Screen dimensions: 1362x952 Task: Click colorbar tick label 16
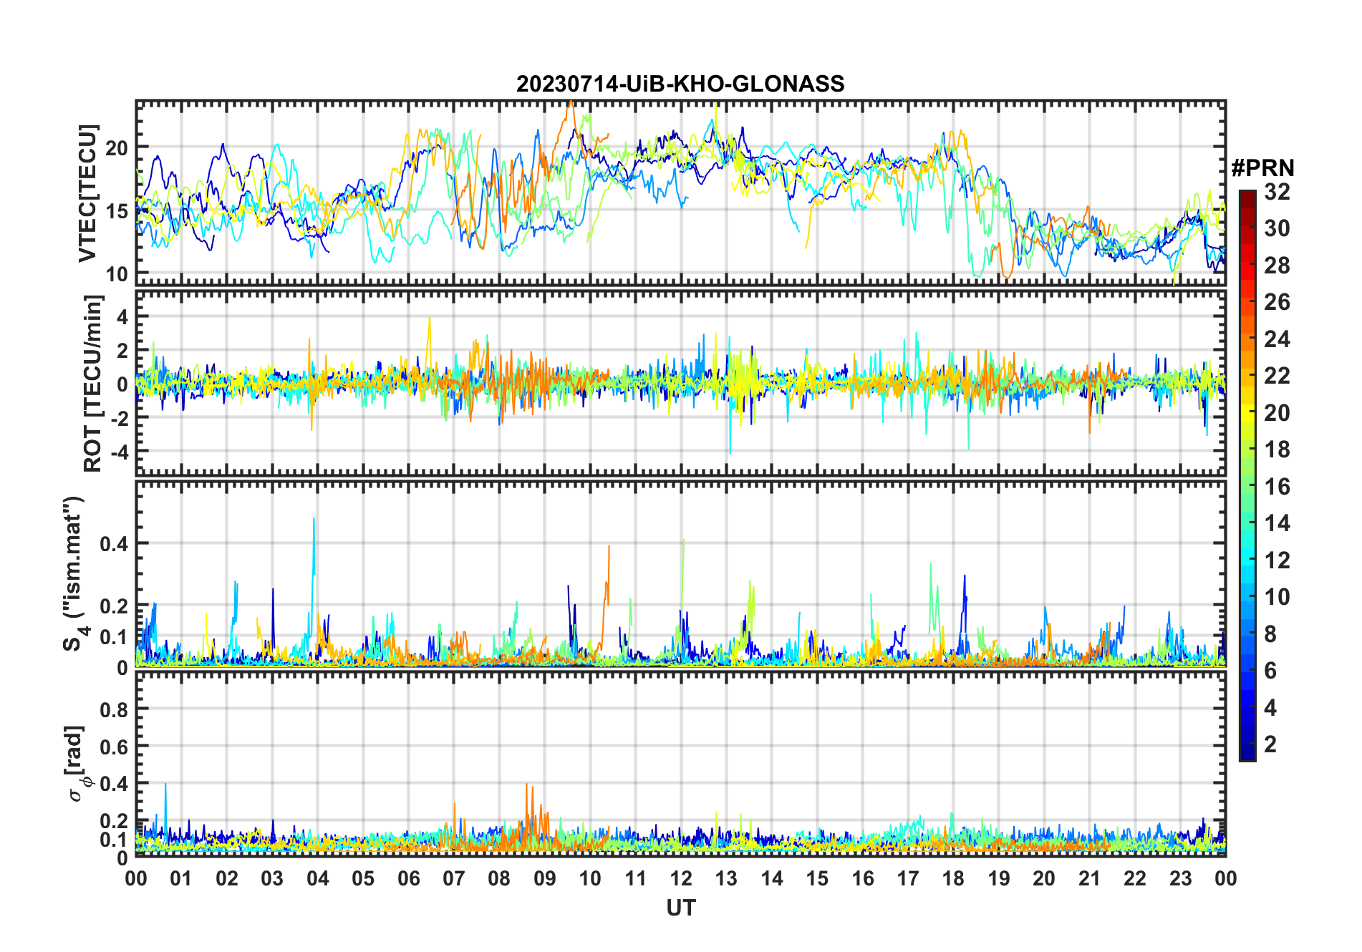(1277, 487)
